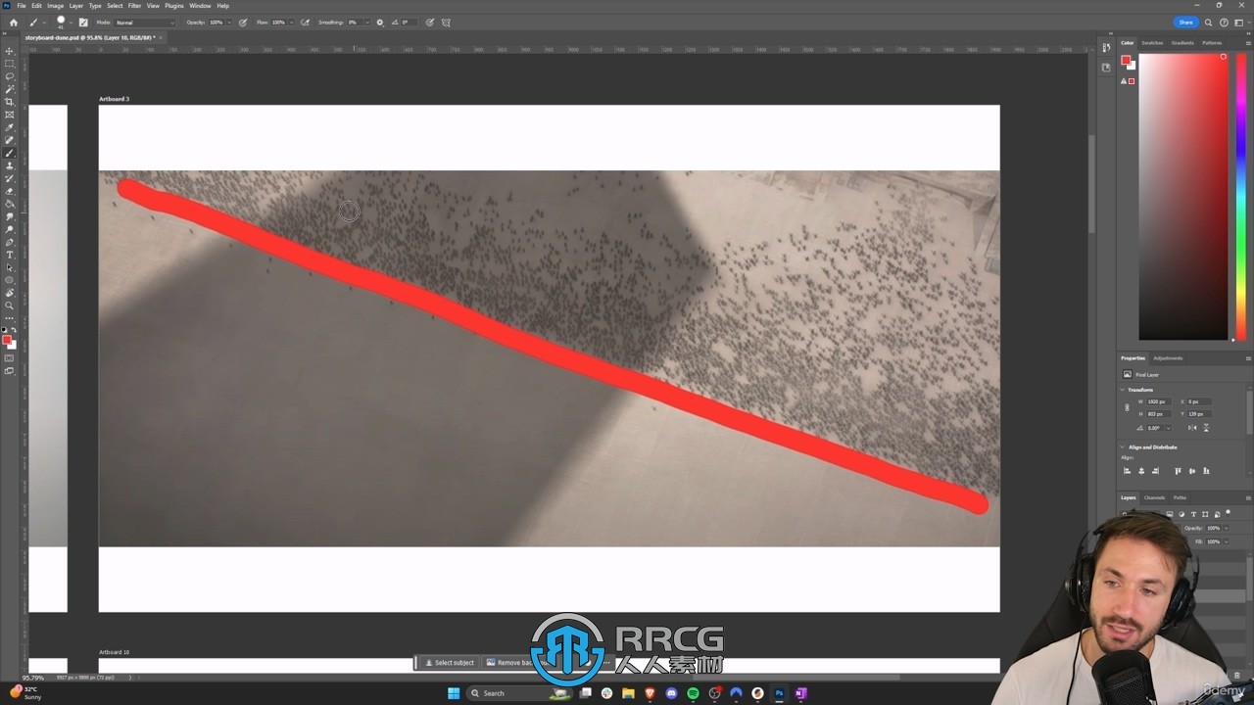Select the Eyedropper tool
The width and height of the screenshot is (1254, 705).
pos(10,127)
